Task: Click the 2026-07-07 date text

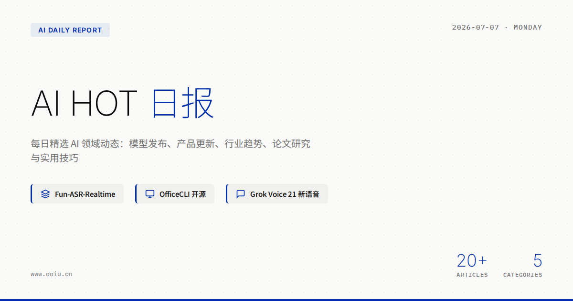Action: [x=476, y=27]
